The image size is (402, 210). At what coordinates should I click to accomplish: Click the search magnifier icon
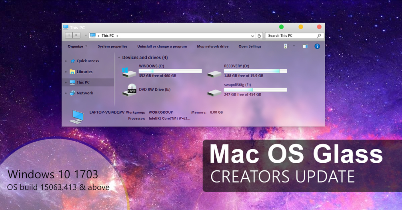tap(319, 36)
